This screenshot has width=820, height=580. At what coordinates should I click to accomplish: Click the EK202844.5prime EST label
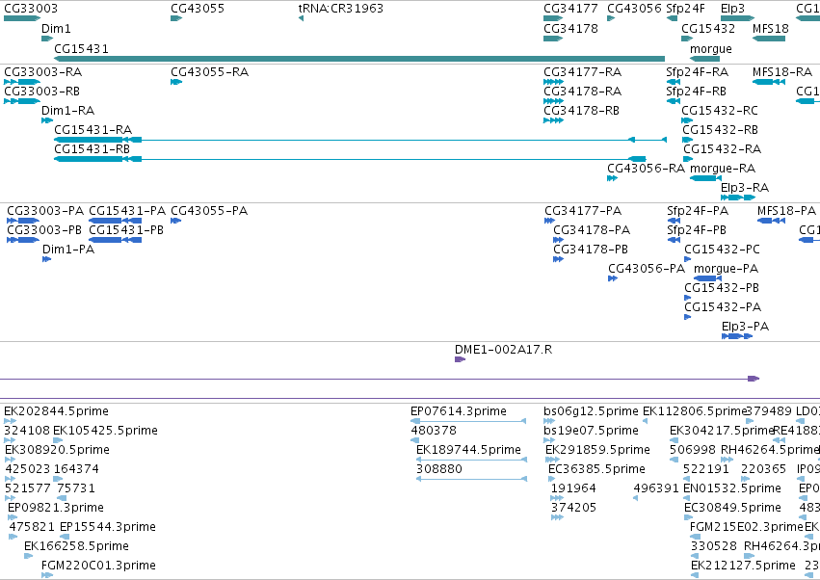click(57, 411)
